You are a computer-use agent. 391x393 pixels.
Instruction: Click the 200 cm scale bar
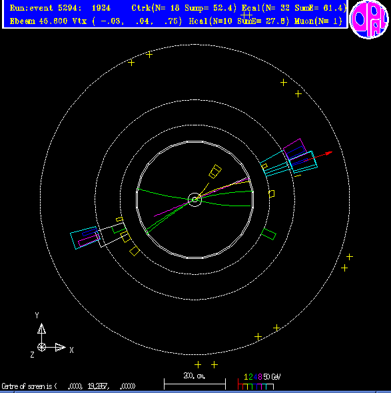(x=195, y=384)
